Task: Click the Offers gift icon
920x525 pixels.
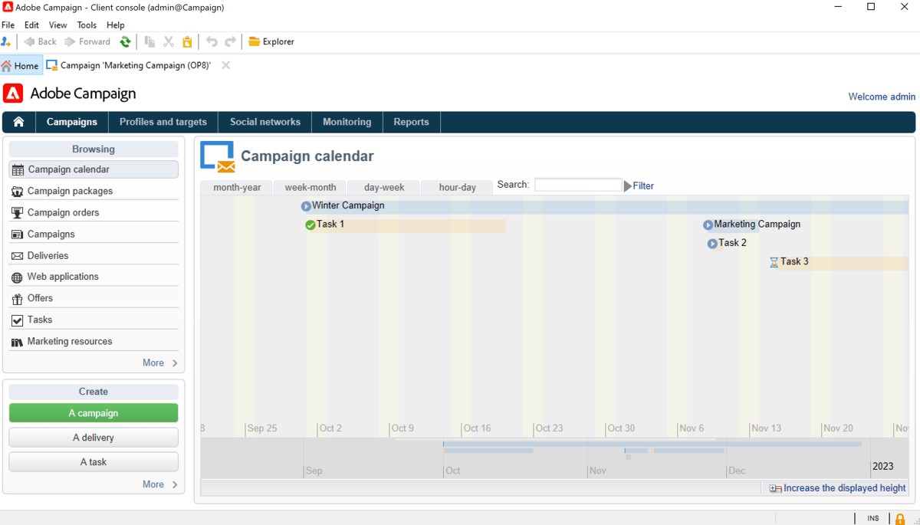Action: (17, 297)
